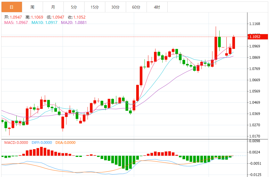Click the 1.0669 price axis label
The width and height of the screenshot is (270, 177).
point(255,80)
